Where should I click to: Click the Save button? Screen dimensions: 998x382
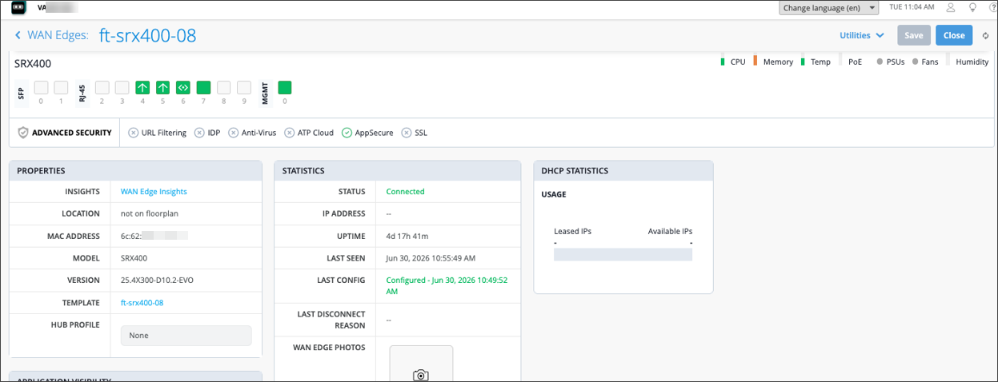tap(914, 35)
